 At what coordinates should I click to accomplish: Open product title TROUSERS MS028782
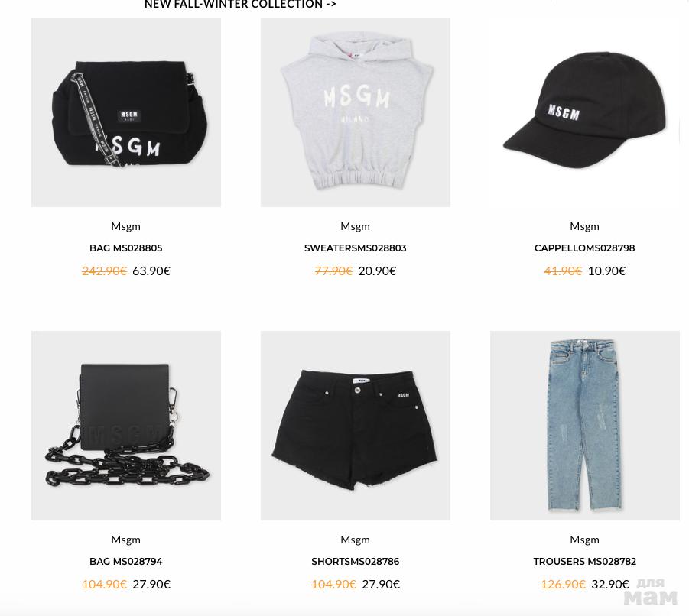(584, 562)
